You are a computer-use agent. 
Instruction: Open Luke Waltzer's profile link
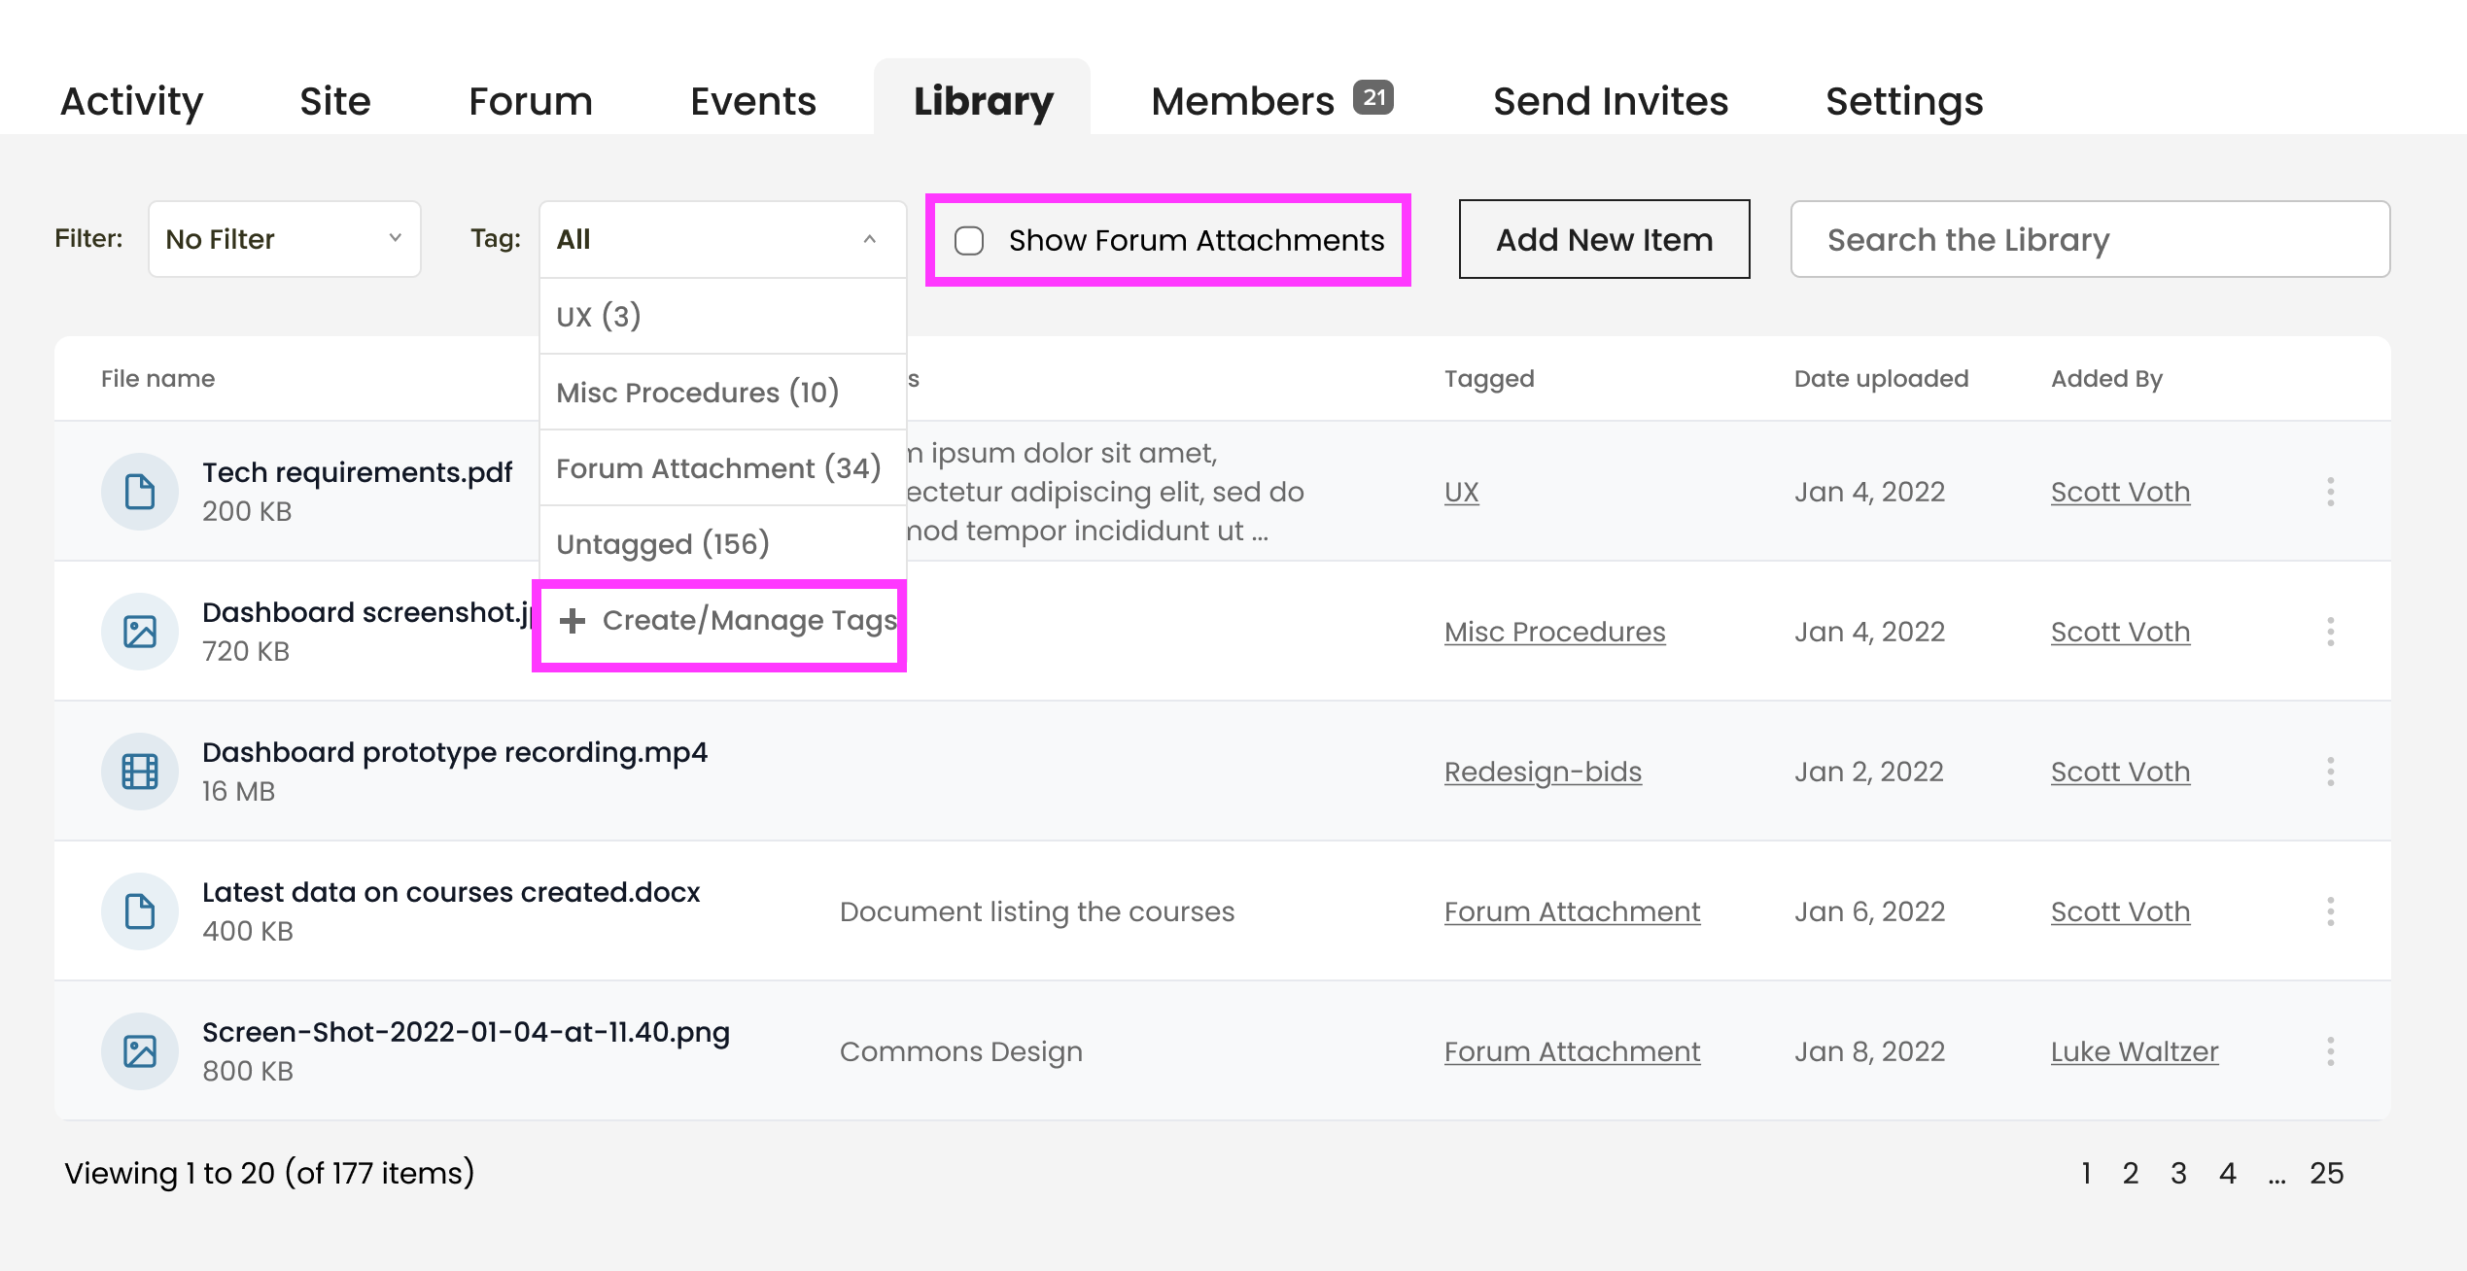click(2134, 1051)
